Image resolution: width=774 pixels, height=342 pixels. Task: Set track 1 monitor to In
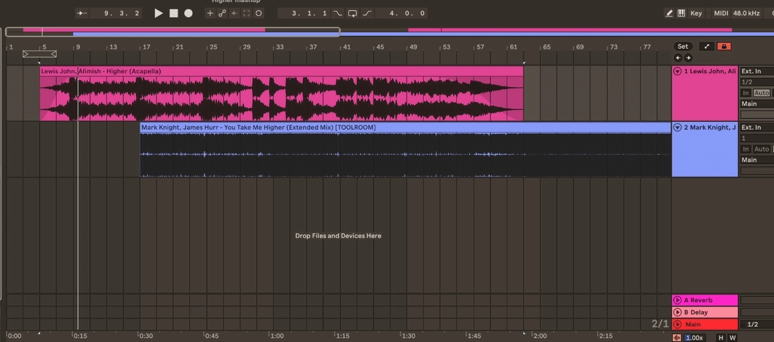[x=746, y=93]
